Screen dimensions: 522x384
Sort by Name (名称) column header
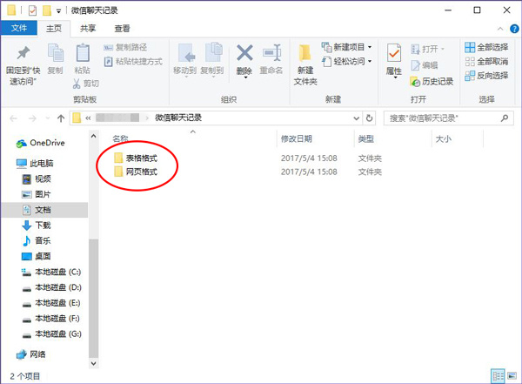[x=121, y=138]
